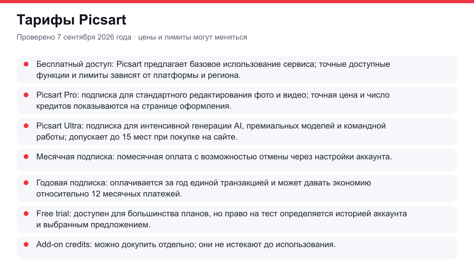
Task: Select the Месячная подписка card
Action: point(237,160)
